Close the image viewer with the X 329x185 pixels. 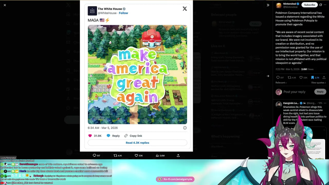pos(5,5)
